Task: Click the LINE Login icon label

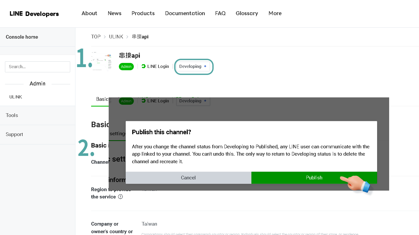Action: tap(155, 66)
